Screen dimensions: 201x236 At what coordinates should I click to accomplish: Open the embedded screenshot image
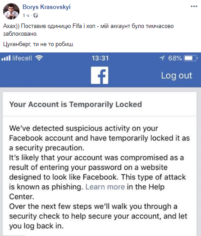[x=100, y=144]
